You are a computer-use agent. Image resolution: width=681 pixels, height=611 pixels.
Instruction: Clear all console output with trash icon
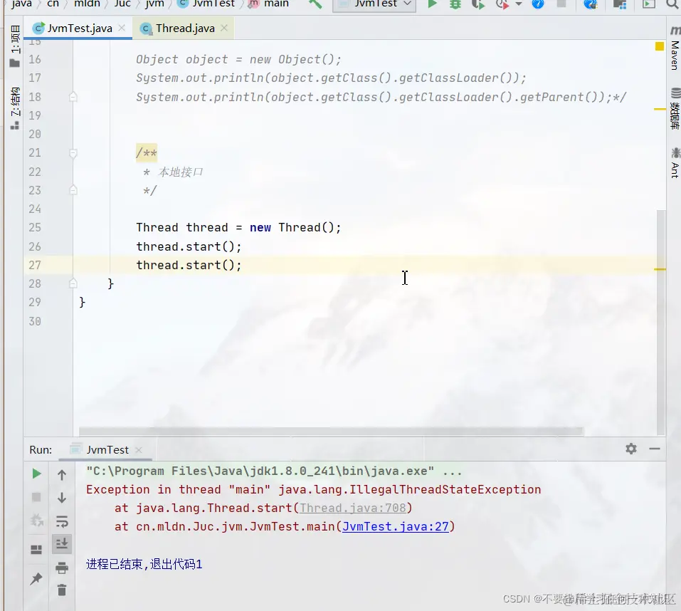click(x=62, y=590)
